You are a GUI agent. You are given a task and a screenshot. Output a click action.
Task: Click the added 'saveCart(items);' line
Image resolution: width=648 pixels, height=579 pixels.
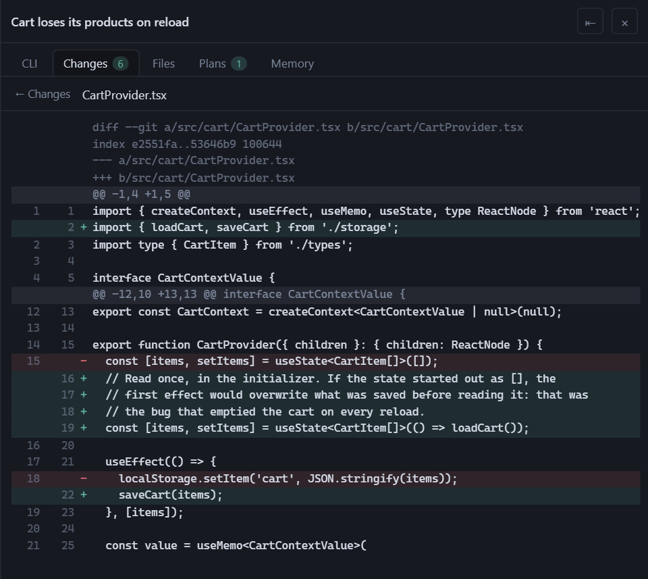325,495
